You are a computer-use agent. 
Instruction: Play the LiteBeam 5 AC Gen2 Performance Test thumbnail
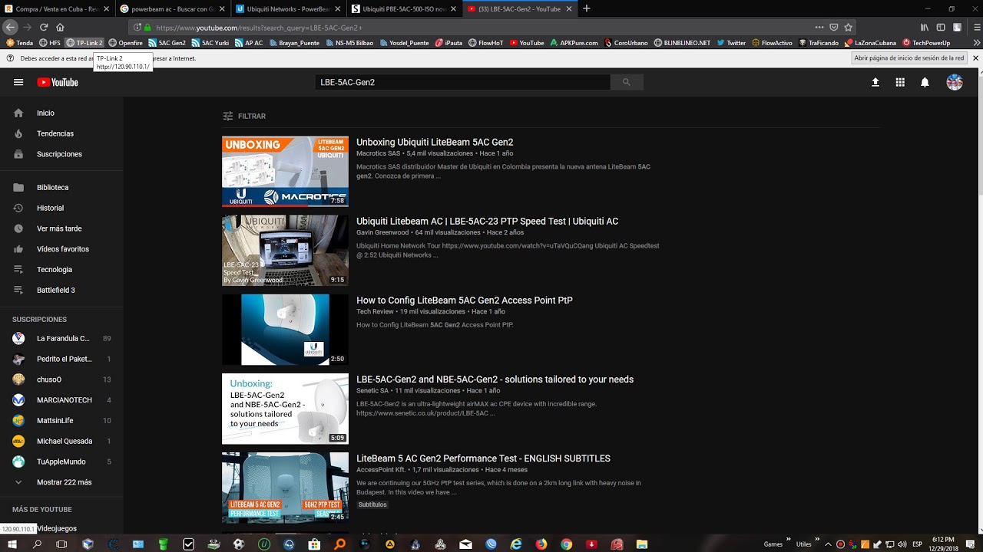tap(285, 488)
